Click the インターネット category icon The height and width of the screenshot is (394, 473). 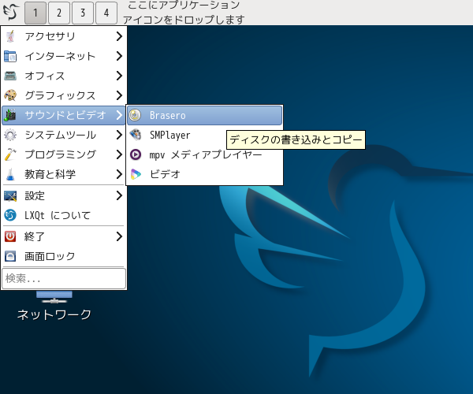tap(10, 56)
